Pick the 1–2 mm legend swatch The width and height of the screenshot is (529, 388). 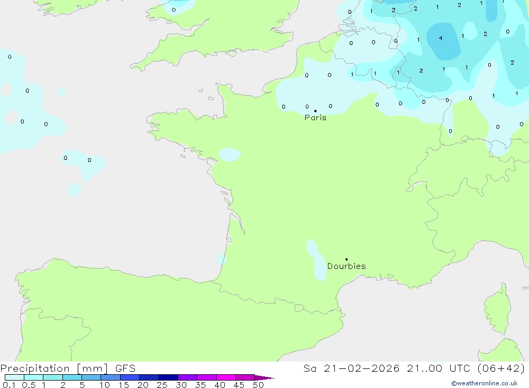tap(53, 377)
